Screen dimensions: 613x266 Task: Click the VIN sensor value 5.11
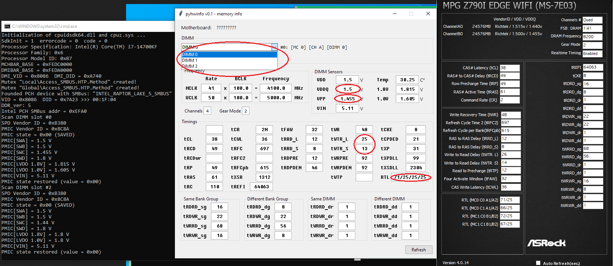pos(347,108)
